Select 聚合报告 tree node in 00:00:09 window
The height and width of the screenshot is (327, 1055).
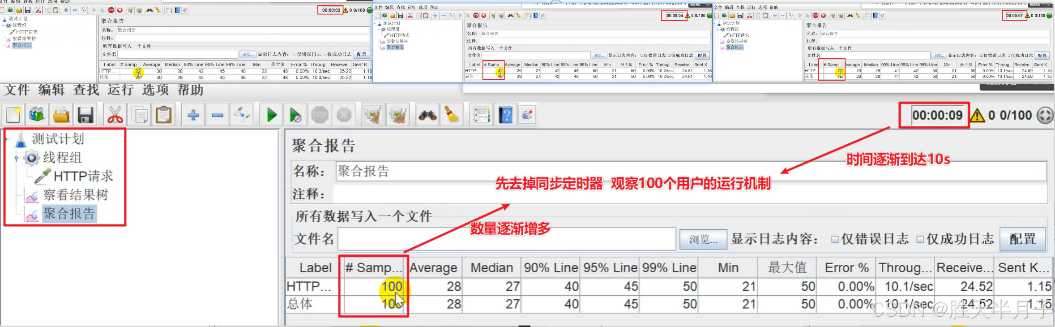pos(69,214)
